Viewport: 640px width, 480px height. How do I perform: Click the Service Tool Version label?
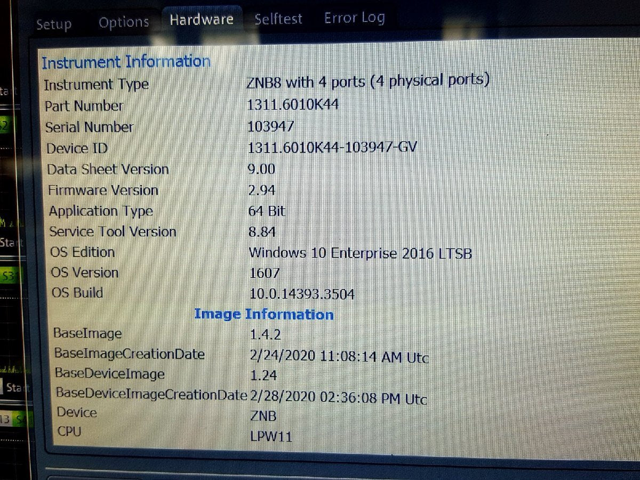[x=113, y=232]
